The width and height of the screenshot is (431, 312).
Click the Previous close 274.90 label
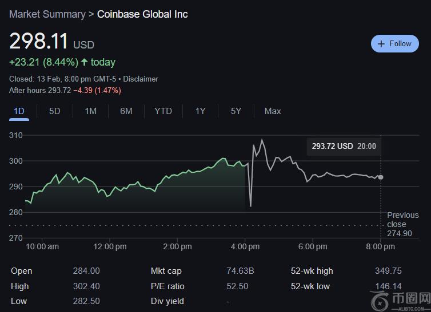pos(402,224)
